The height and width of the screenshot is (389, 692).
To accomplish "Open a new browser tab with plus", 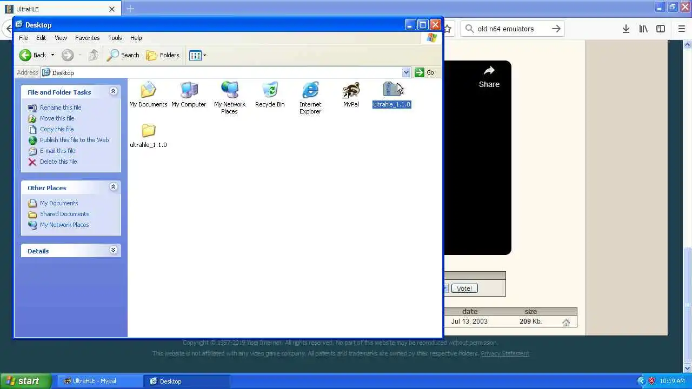I will pyautogui.click(x=130, y=9).
